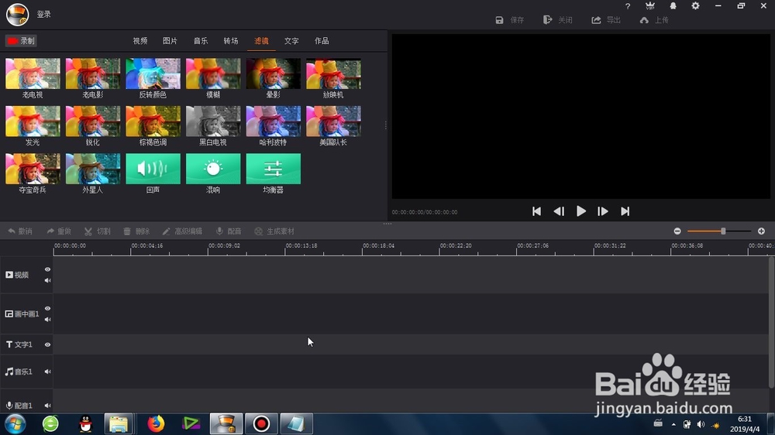The height and width of the screenshot is (435, 775).
Task: Select the 夺宝奇兵 filter
Action: 33,169
